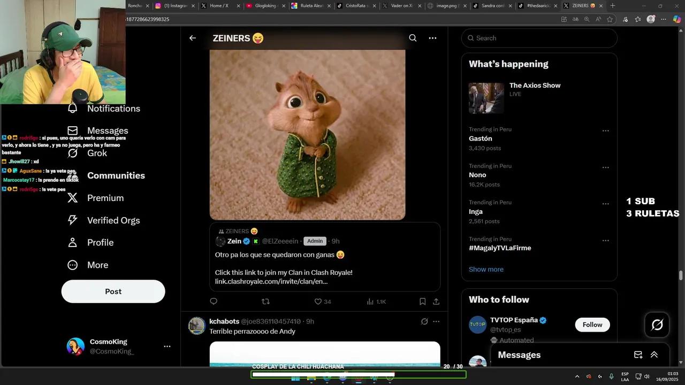Image resolution: width=685 pixels, height=385 pixels.
Task: Open Verified Orgs in the sidebar
Action: coord(104,220)
